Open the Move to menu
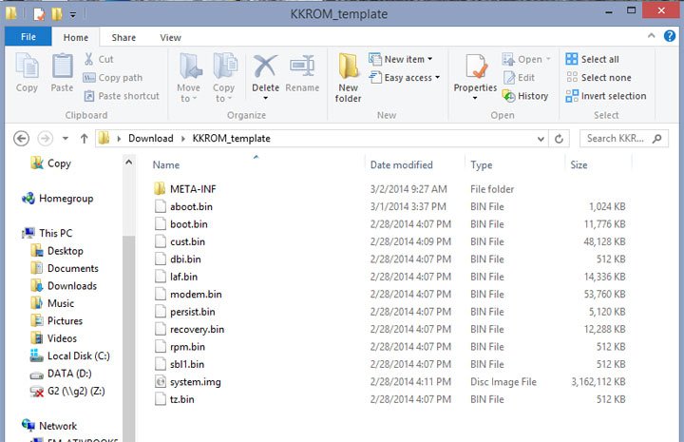The height and width of the screenshot is (442, 684). pos(189,78)
